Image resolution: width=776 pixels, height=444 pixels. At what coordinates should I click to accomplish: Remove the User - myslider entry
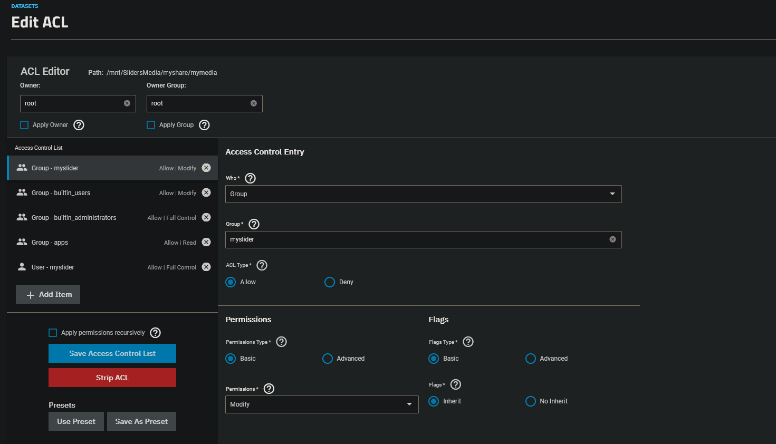pyautogui.click(x=206, y=267)
